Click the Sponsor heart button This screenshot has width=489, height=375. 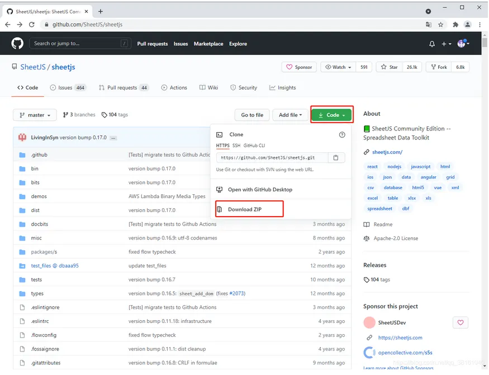[x=299, y=67]
